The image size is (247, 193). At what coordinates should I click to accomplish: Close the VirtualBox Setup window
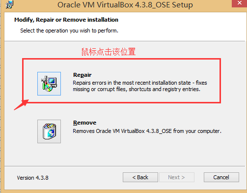pyautogui.click(x=239, y=3)
